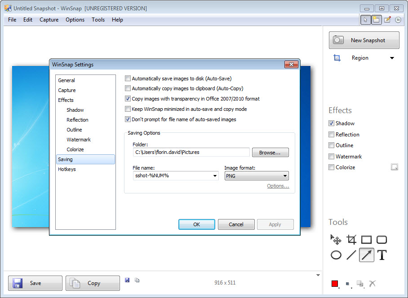Open the Options menu
408x298 pixels.
75,20
